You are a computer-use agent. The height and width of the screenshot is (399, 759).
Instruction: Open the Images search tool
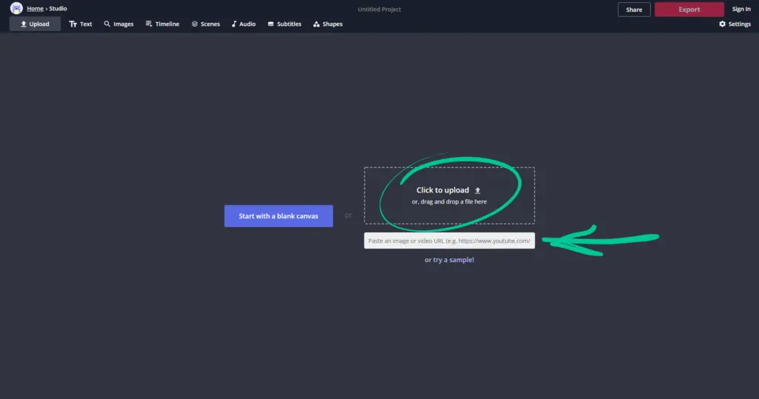tap(119, 24)
